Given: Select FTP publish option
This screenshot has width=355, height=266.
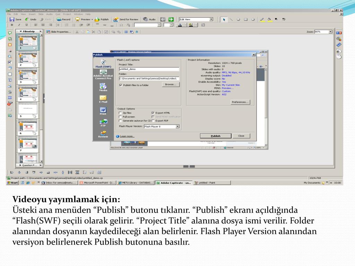Looking at the screenshot, I should coord(103,123).
